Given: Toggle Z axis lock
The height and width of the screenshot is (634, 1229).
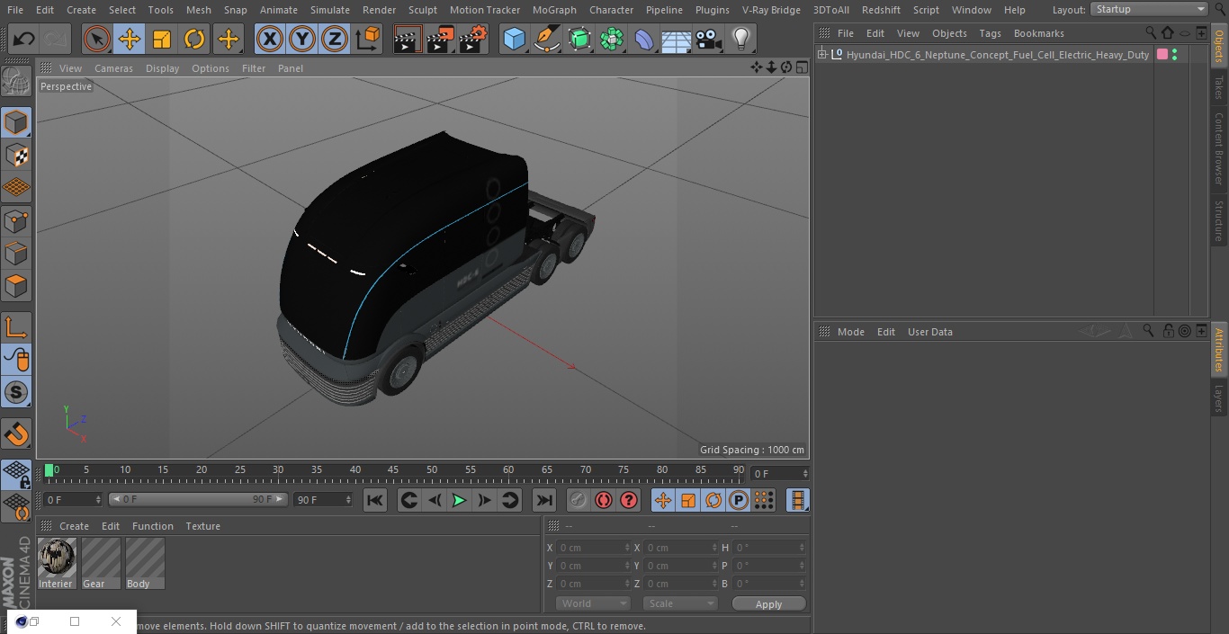Looking at the screenshot, I should (335, 39).
